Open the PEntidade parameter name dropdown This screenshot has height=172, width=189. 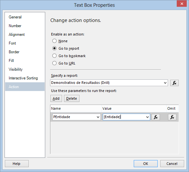pyautogui.click(x=98, y=117)
